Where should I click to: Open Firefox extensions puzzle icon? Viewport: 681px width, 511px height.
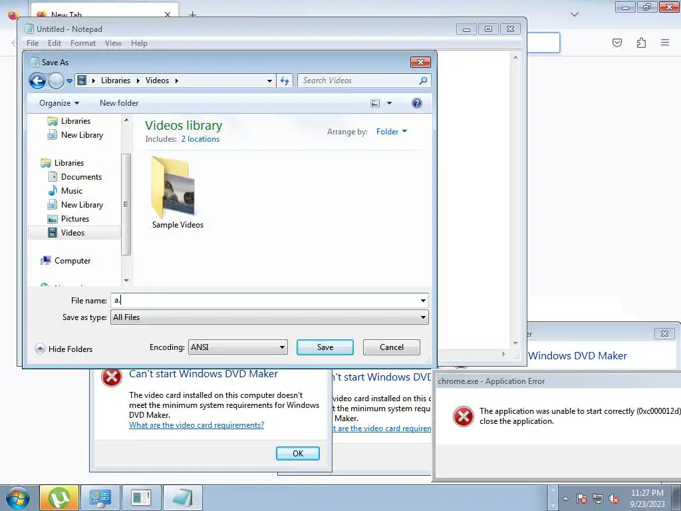tap(641, 43)
